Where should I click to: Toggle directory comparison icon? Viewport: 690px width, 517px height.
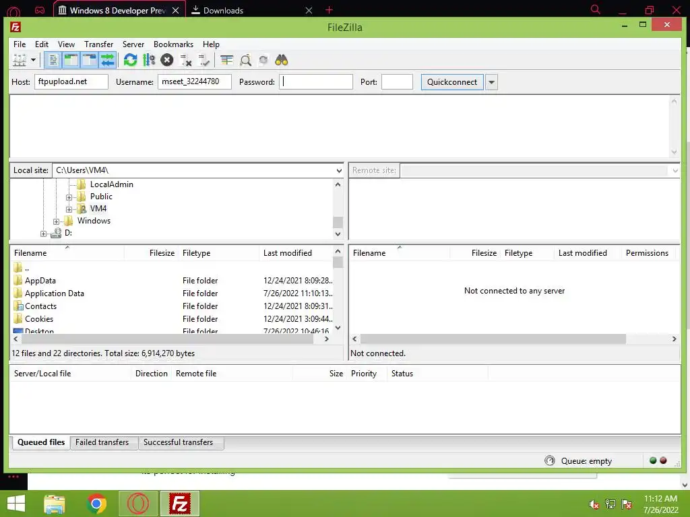(x=245, y=60)
